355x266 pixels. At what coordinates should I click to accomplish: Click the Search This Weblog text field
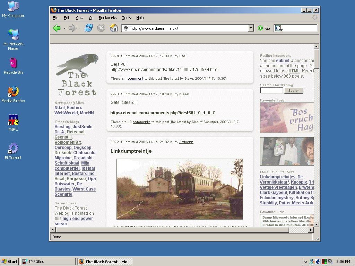click(271, 90)
